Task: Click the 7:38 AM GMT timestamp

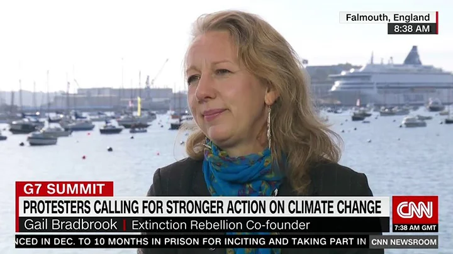Action: point(415,228)
